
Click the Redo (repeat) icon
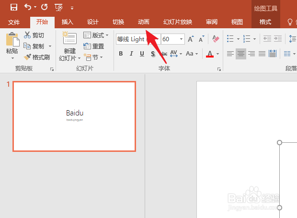(x=45, y=7)
